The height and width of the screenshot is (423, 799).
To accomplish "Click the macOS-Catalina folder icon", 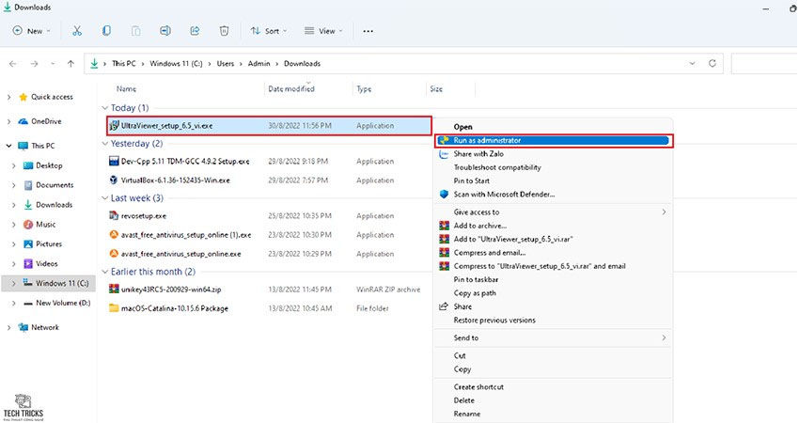I will pos(114,307).
